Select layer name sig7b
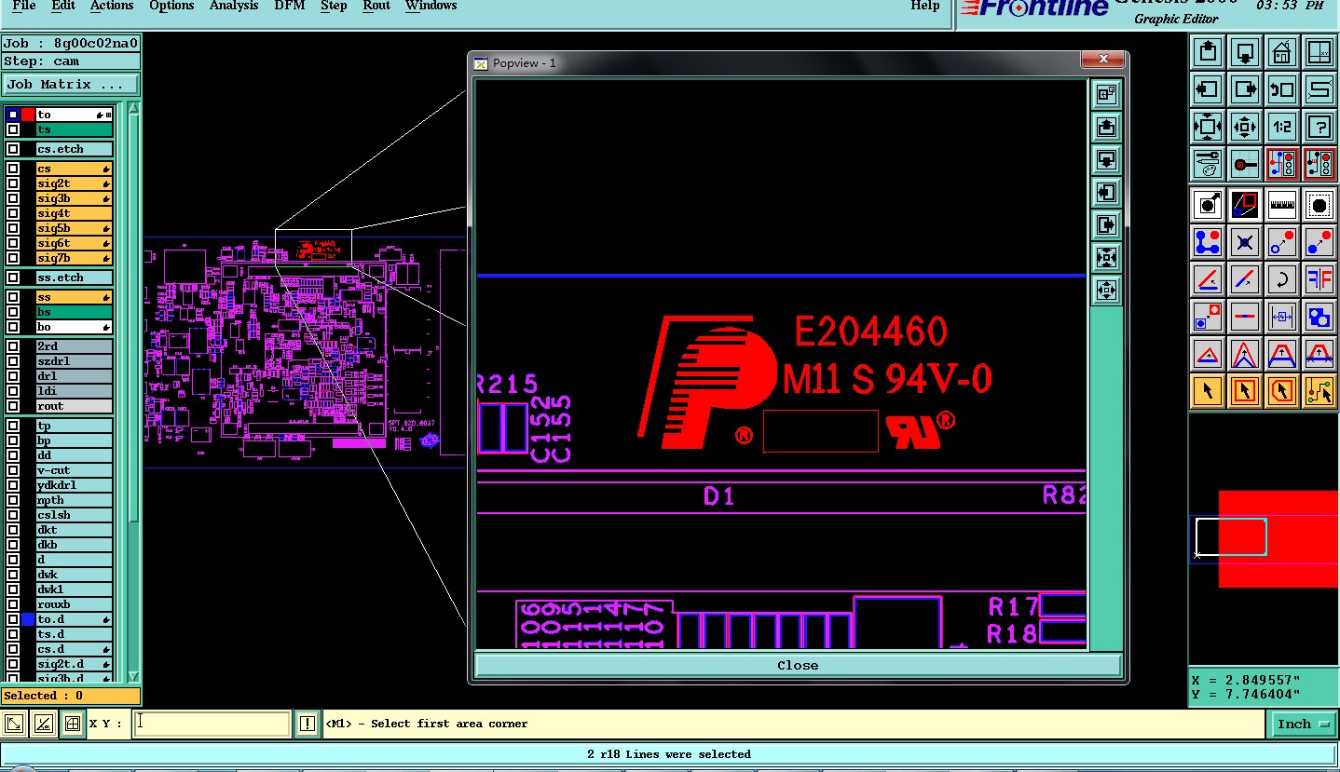Image resolution: width=1340 pixels, height=772 pixels. (74, 258)
